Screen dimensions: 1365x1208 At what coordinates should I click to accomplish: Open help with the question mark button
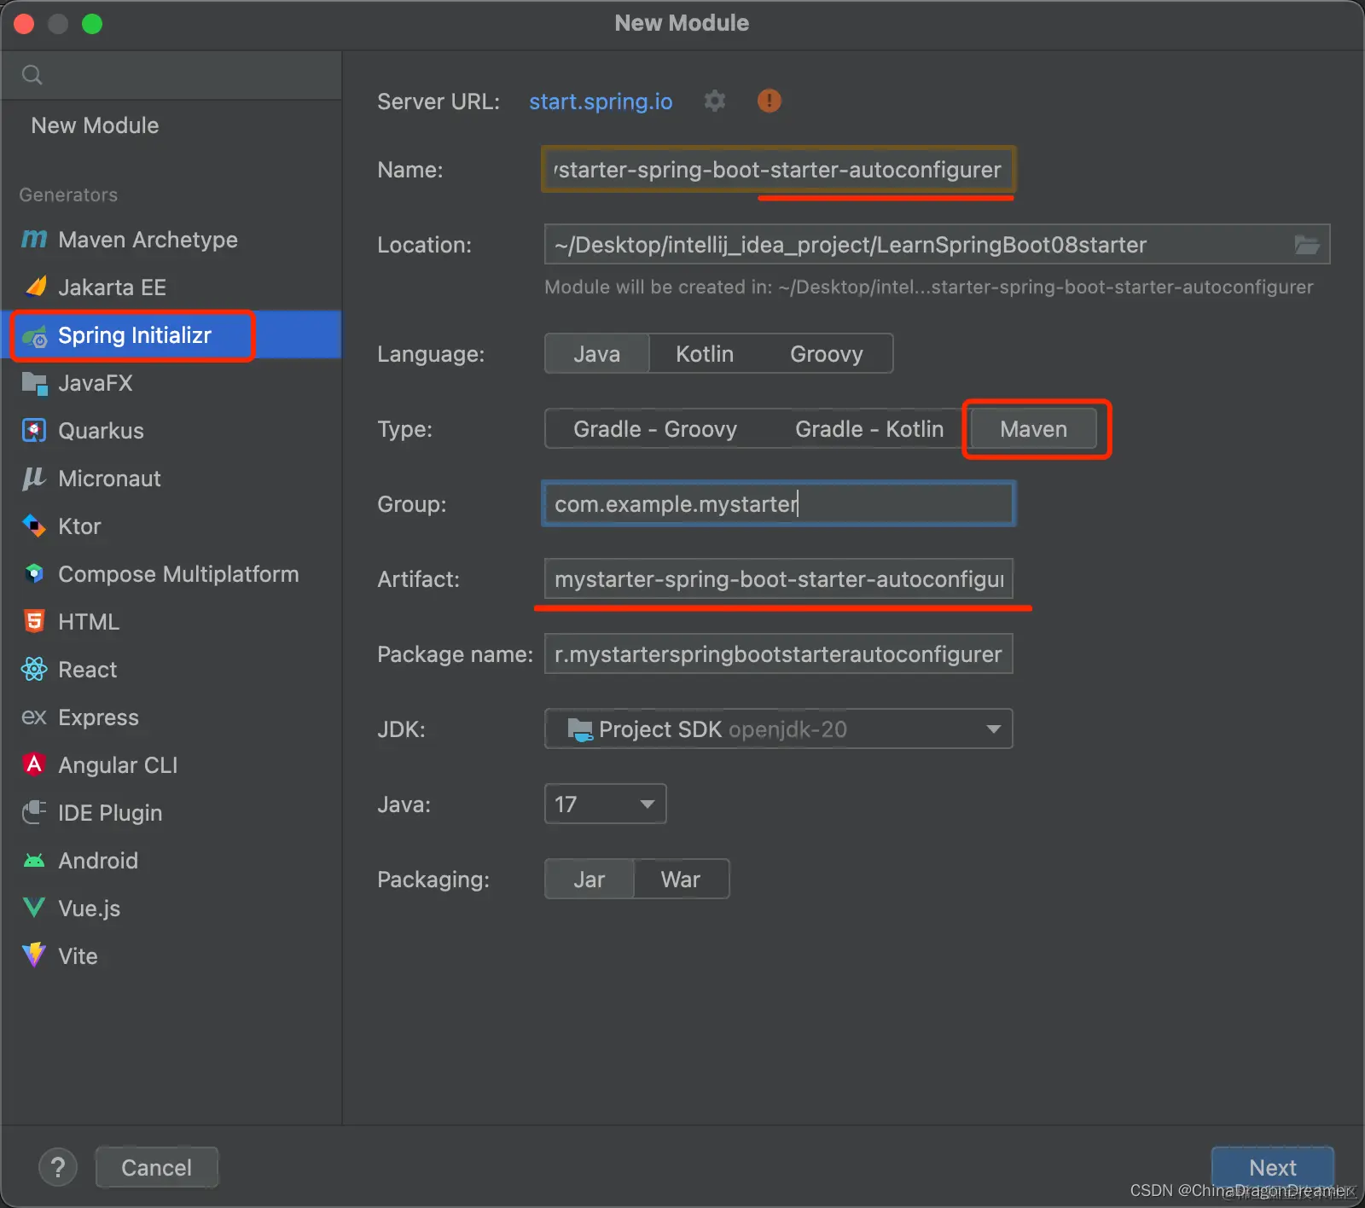(58, 1167)
